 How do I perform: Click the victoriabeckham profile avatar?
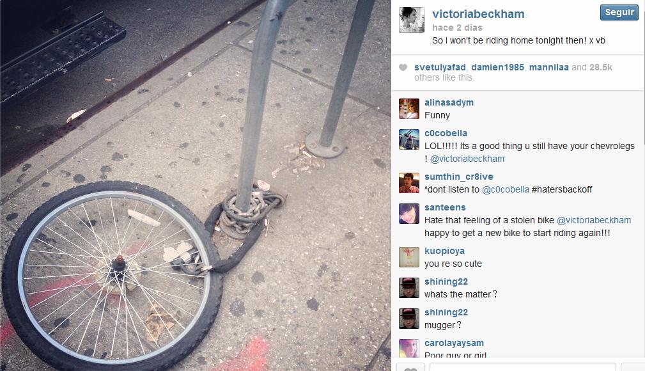click(x=411, y=20)
